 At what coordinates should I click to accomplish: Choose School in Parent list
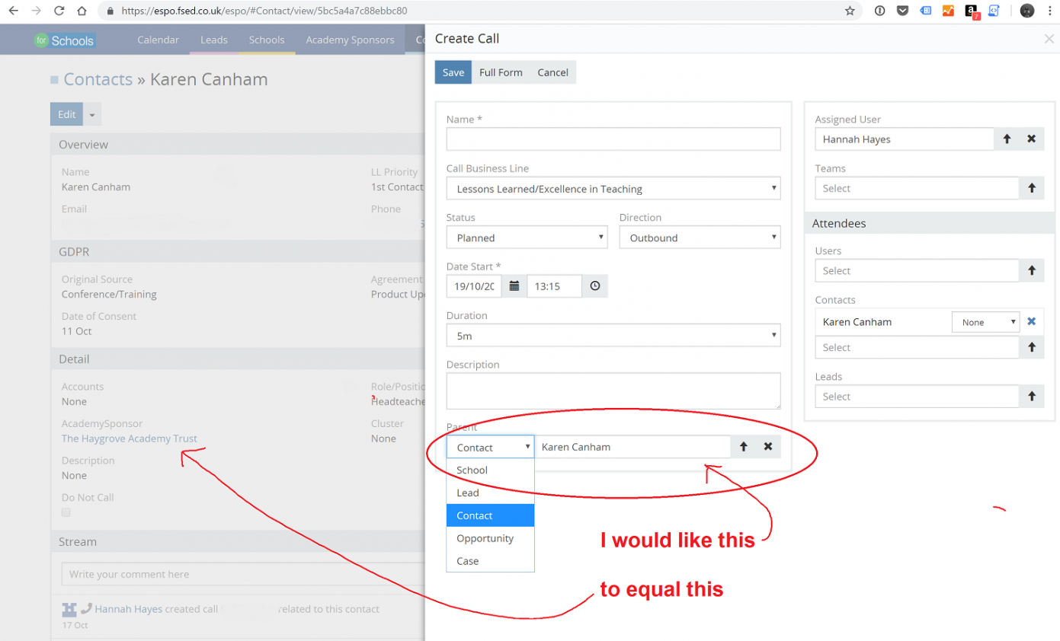tap(490, 470)
